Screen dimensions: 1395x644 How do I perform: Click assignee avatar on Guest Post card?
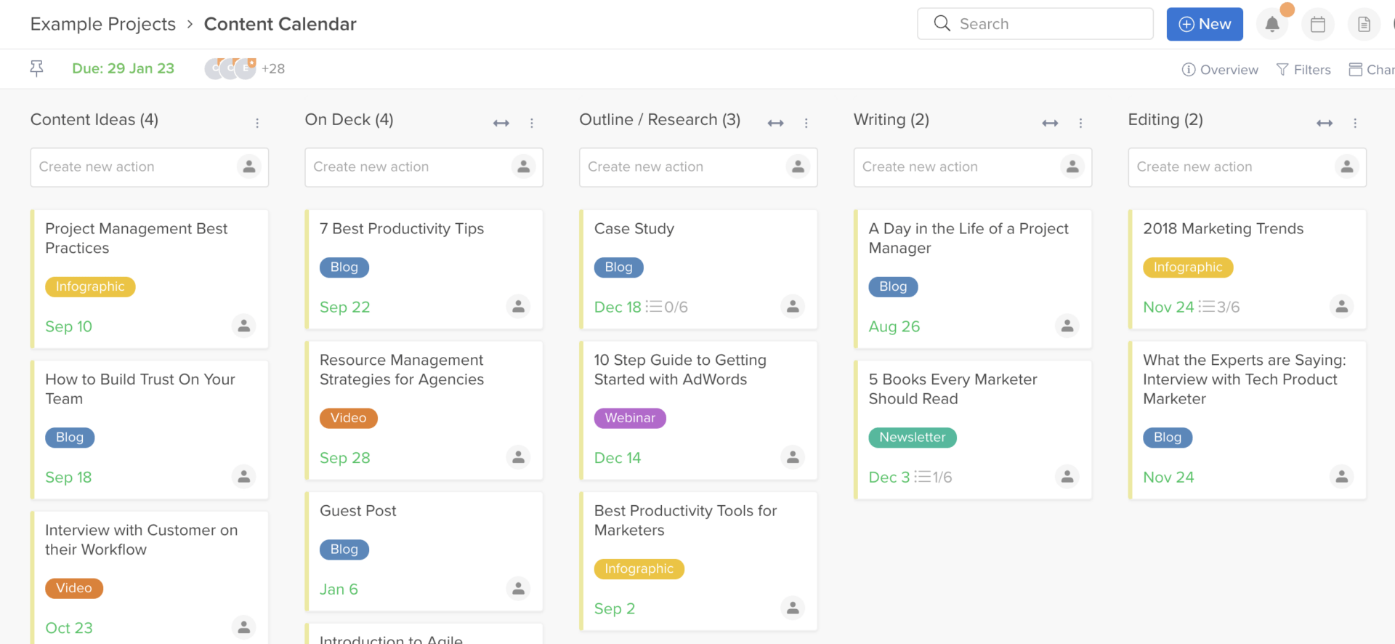coord(518,588)
